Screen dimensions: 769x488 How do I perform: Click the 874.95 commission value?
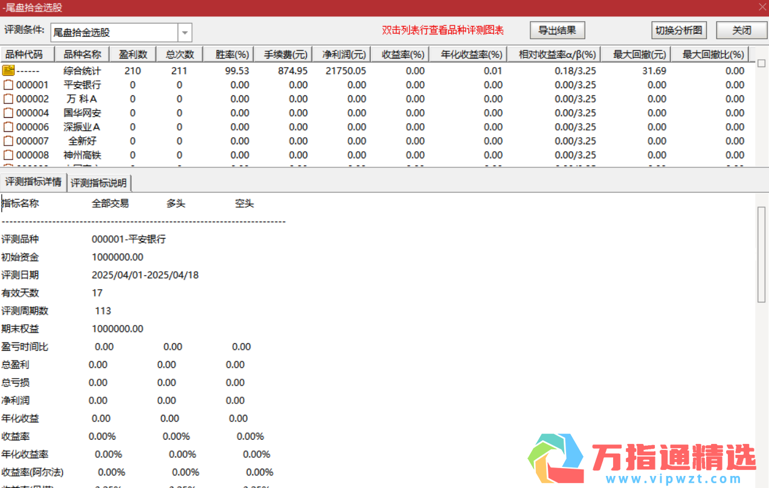pos(292,71)
